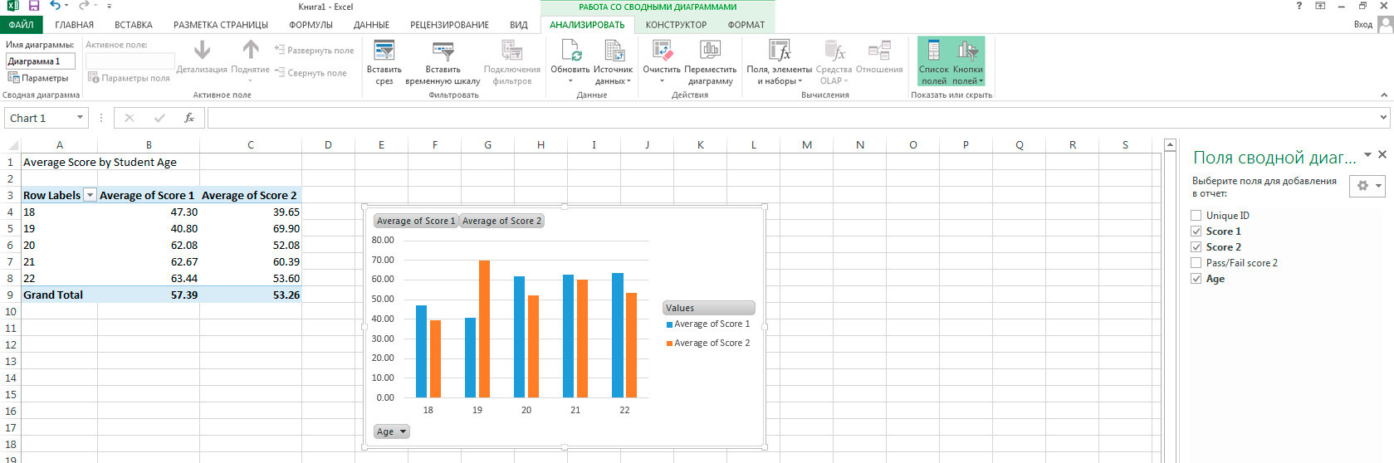The height and width of the screenshot is (463, 1394).
Task: Check the Pass/Fail score 2 field checkbox
Action: click(x=1196, y=263)
